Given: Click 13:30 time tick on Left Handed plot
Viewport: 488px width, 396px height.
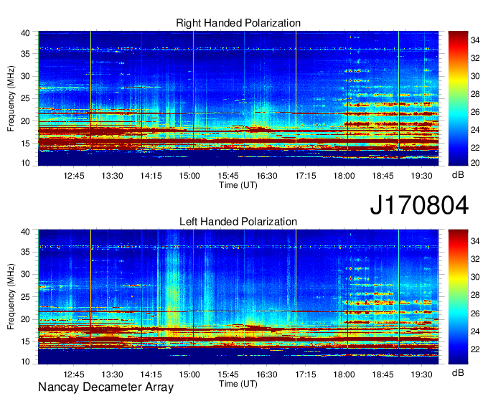Looking at the screenshot, I should [x=113, y=374].
